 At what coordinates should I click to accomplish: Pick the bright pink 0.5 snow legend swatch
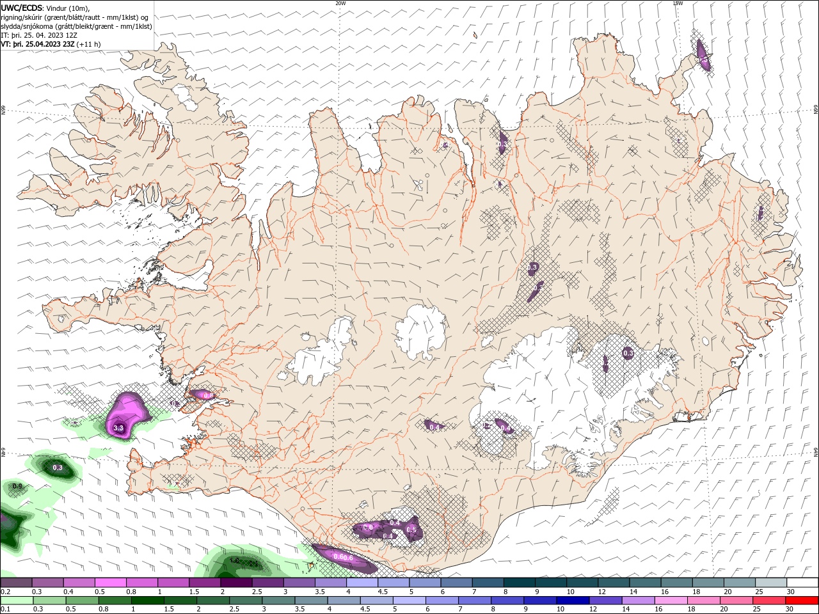click(x=110, y=583)
